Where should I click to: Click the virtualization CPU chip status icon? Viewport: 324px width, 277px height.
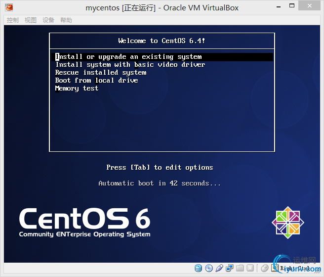250,268
